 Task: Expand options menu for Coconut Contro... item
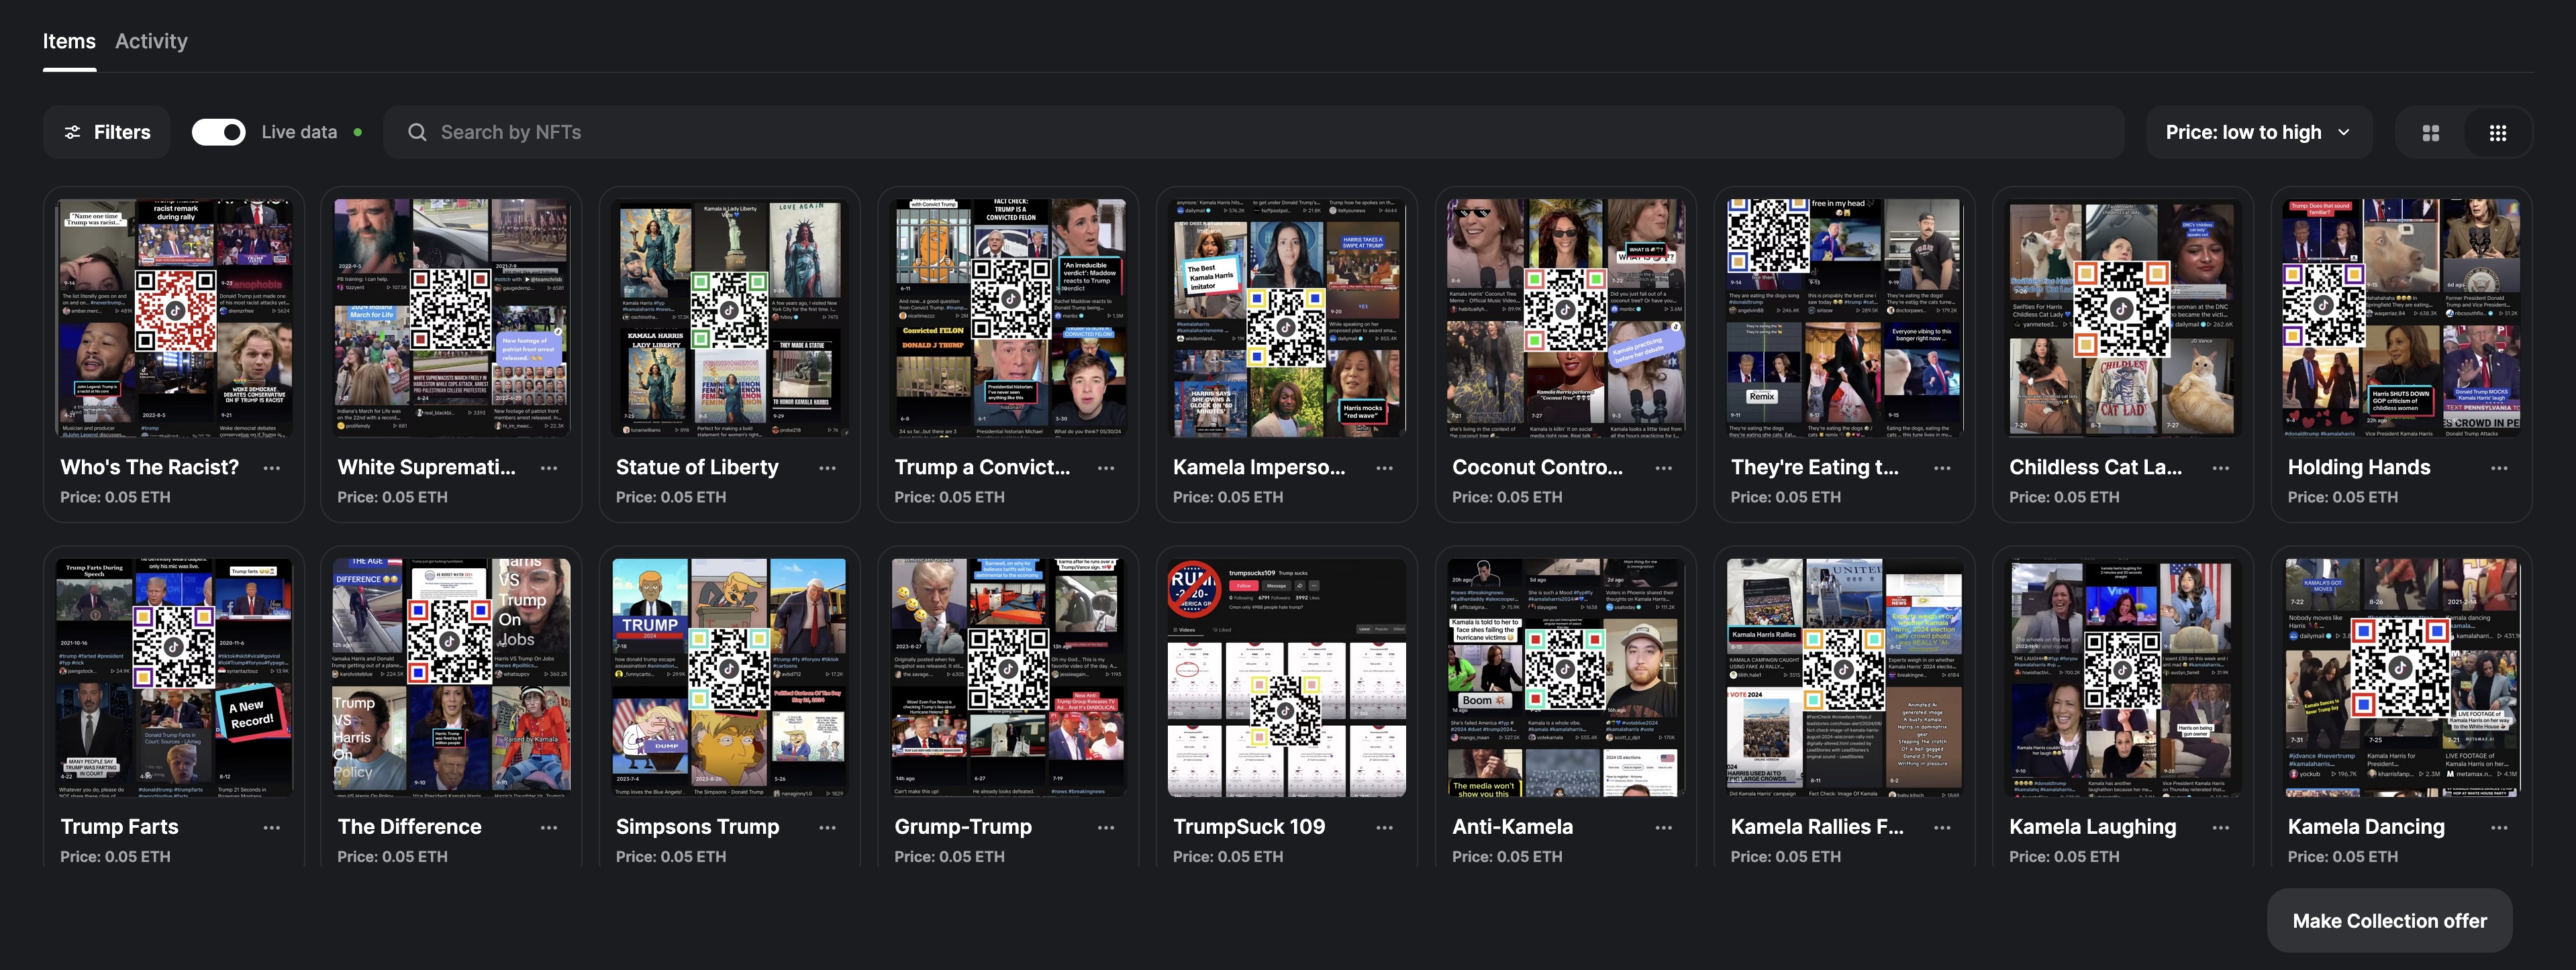click(1663, 468)
